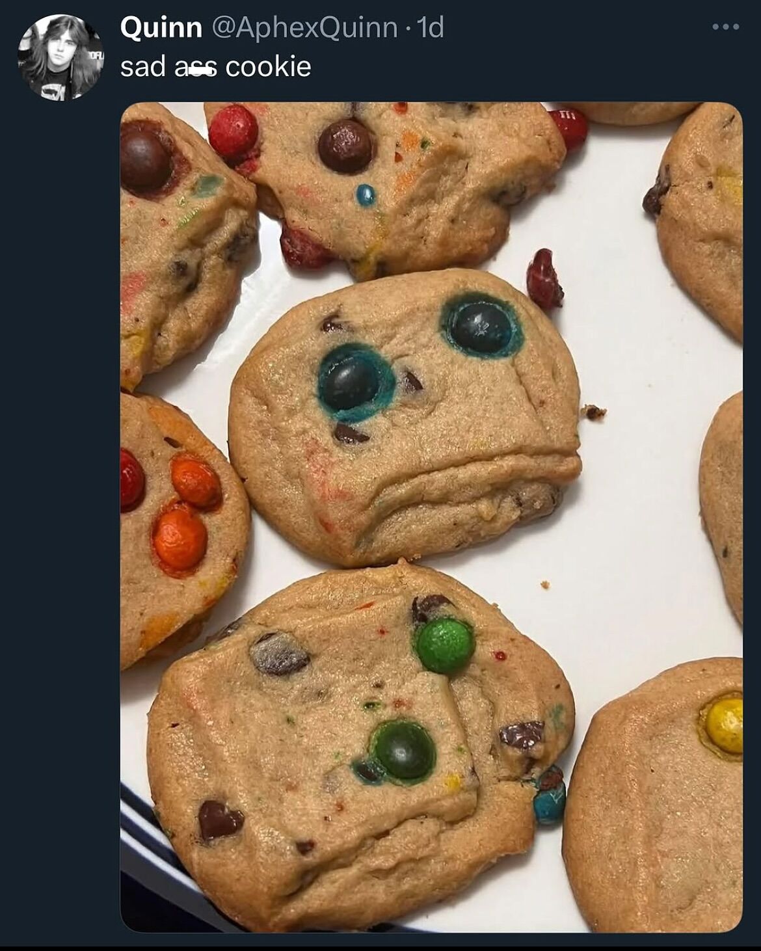
Task: Click the upper orange M&M on the left cookie
Action: [x=195, y=482]
